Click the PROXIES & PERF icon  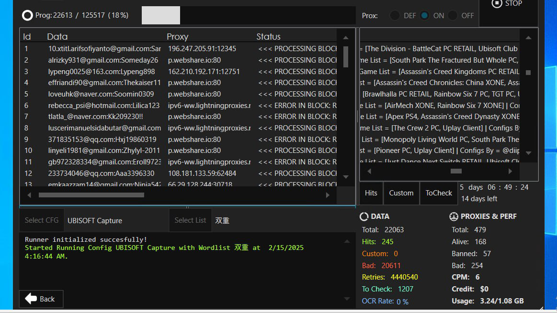coord(454,216)
